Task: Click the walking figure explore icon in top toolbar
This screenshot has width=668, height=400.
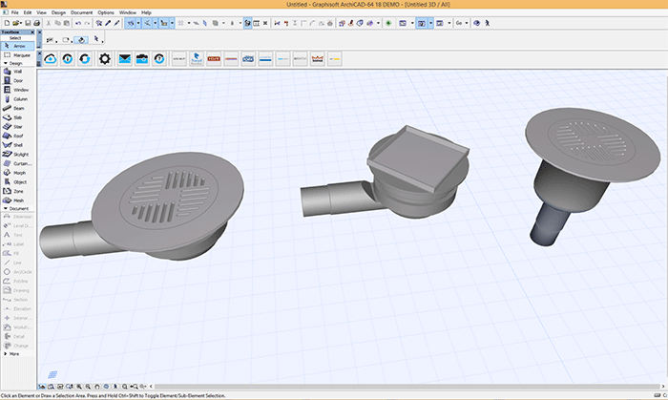Action: [487, 23]
